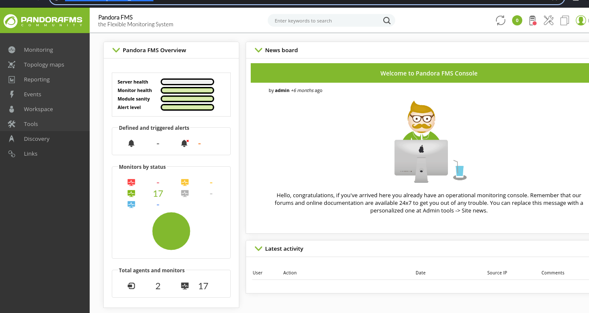Click the User column header

pos(258,273)
